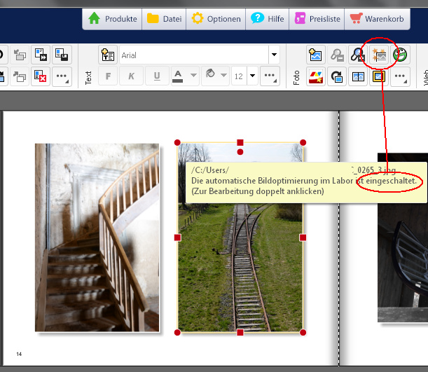The height and width of the screenshot is (372, 428).
Task: Click the insert photo icon
Action: click(315, 55)
